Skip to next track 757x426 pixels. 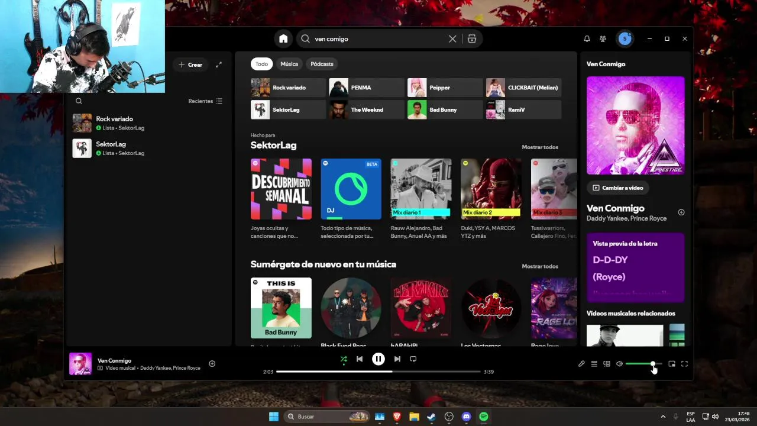397,359
